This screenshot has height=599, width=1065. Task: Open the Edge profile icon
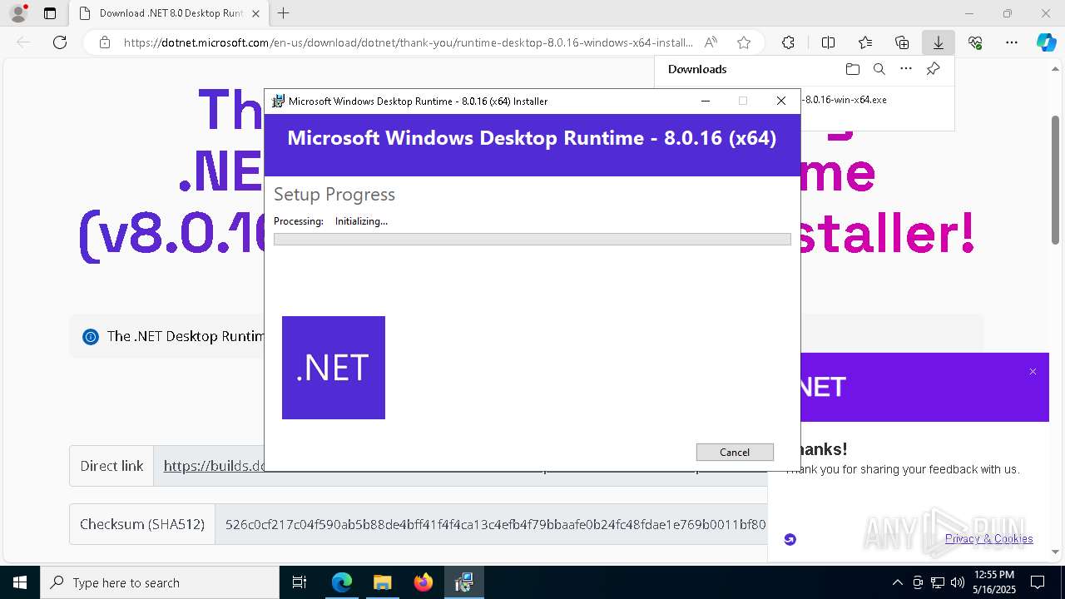[17, 13]
